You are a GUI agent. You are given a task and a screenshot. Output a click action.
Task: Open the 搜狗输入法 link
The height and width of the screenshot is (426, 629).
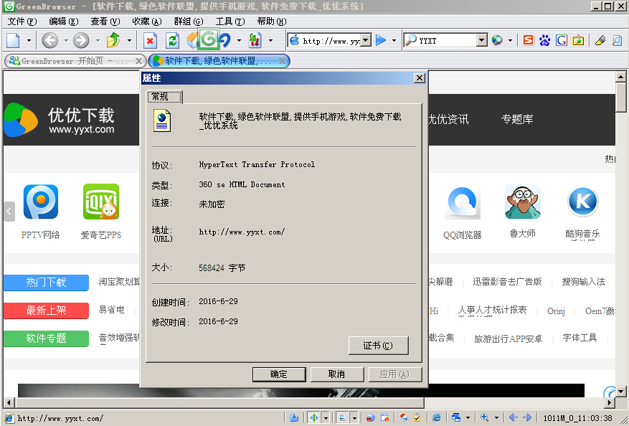[x=583, y=282]
